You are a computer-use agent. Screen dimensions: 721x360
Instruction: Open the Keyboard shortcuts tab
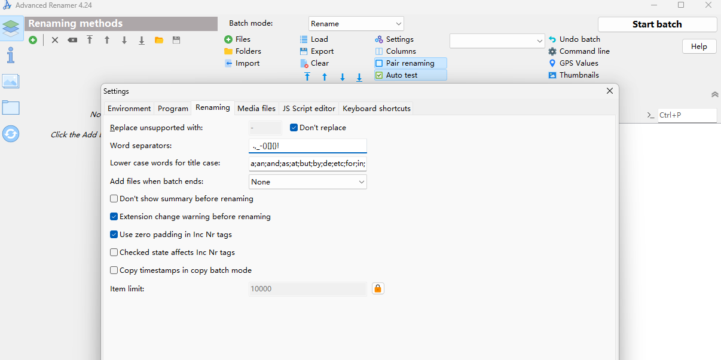tap(377, 108)
